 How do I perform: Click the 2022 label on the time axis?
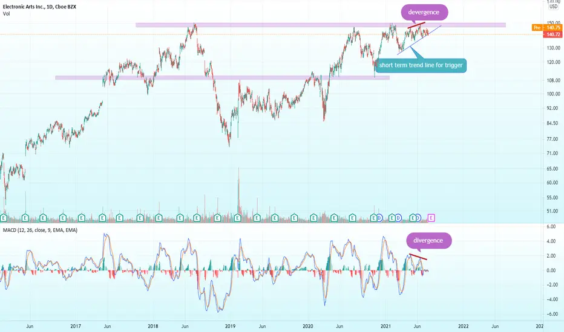(x=464, y=326)
